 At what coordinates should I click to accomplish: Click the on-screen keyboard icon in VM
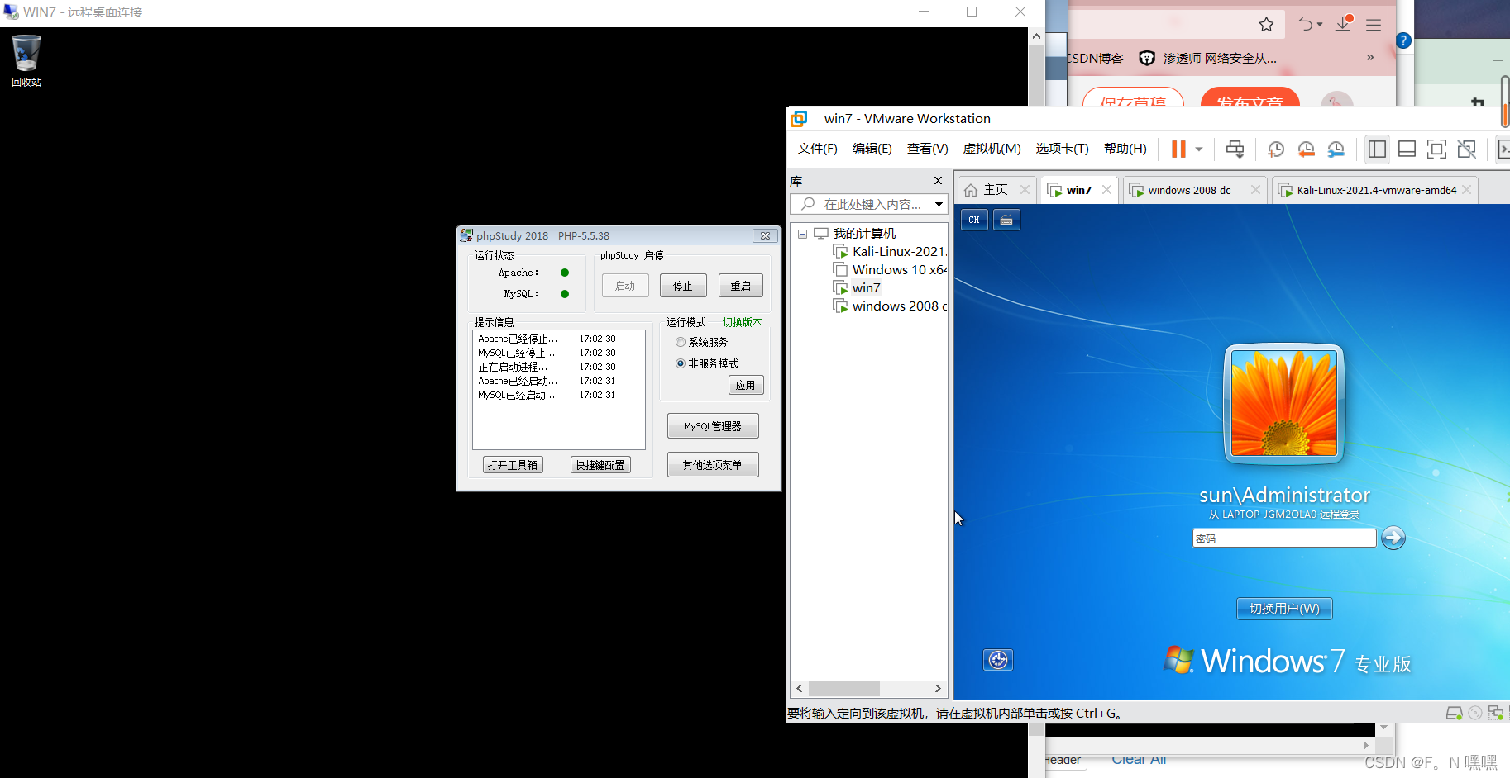(x=1006, y=220)
